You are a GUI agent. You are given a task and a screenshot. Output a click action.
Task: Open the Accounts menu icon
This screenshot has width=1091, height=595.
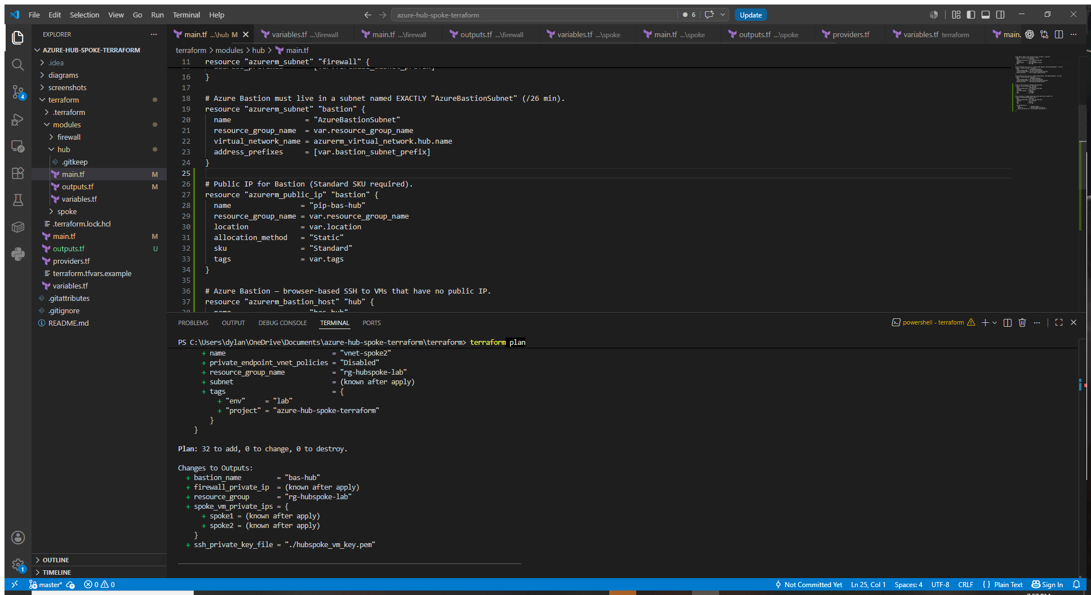18,538
